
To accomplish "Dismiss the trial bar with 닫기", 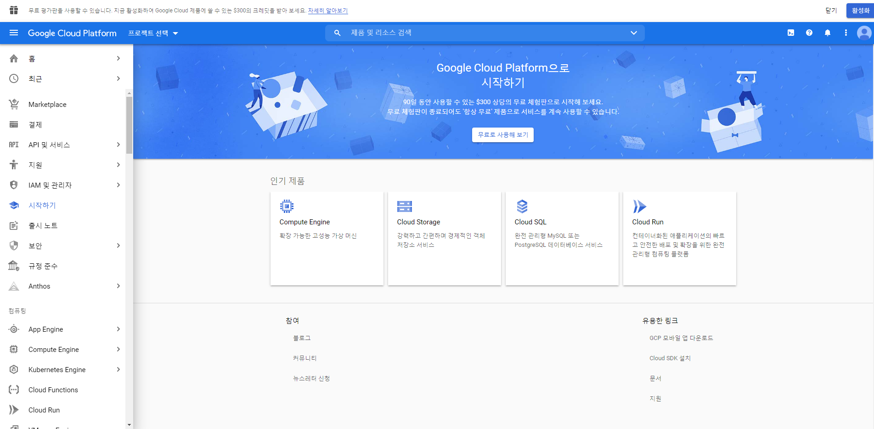I will pyautogui.click(x=831, y=11).
